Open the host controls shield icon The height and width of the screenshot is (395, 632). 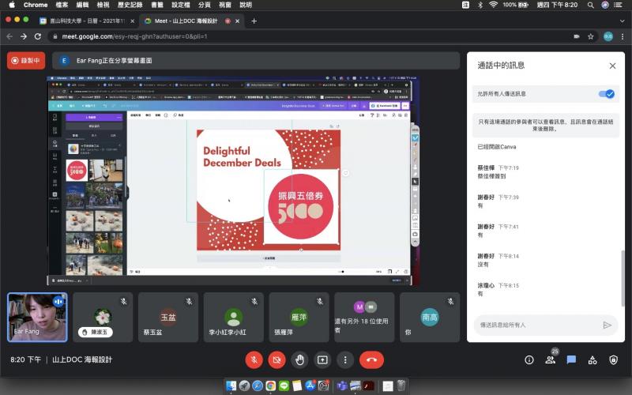click(614, 360)
